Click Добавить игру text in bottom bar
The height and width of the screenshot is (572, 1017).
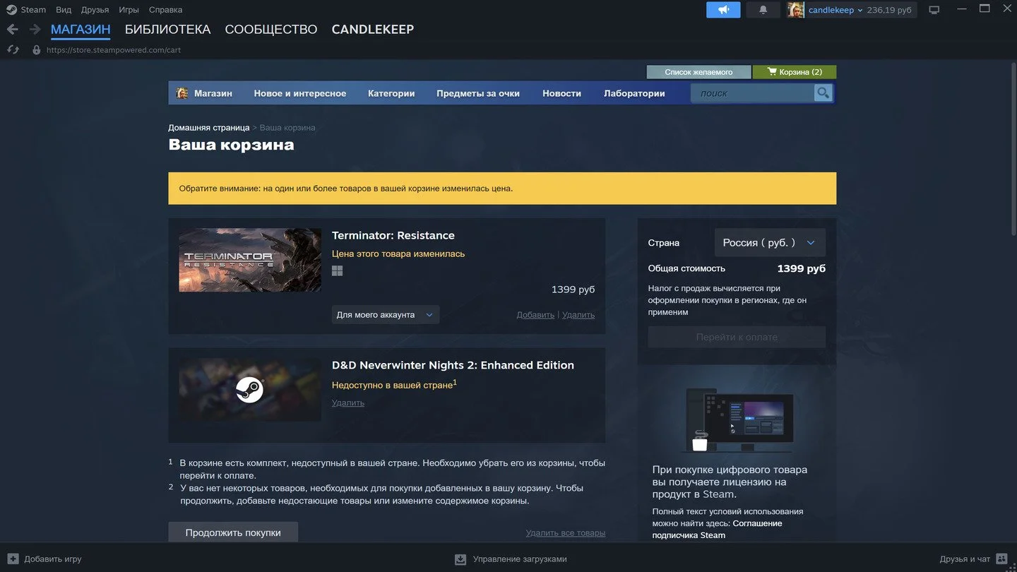(53, 559)
